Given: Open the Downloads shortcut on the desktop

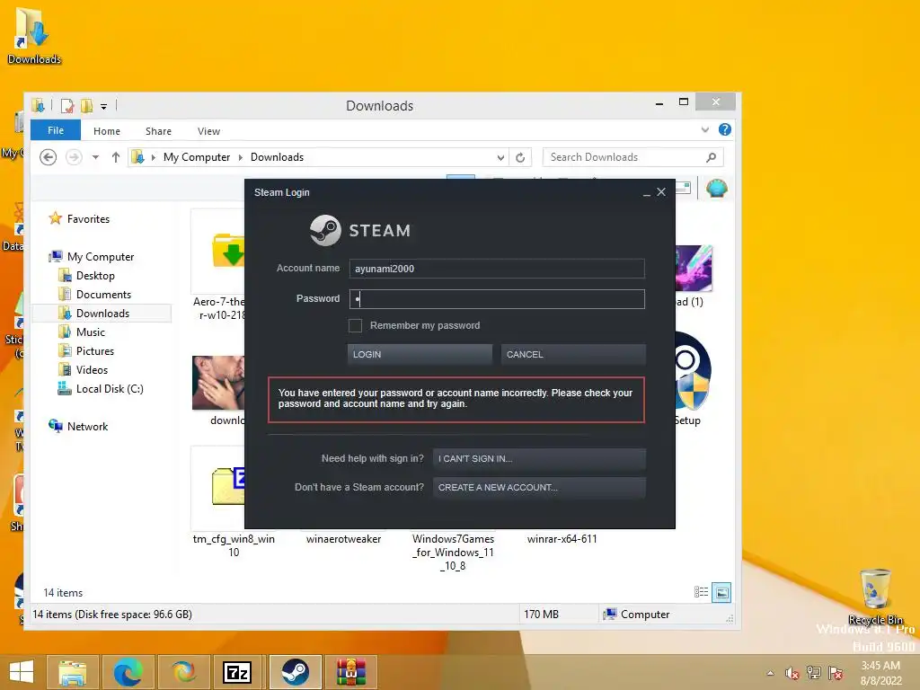Looking at the screenshot, I should click(x=33, y=34).
